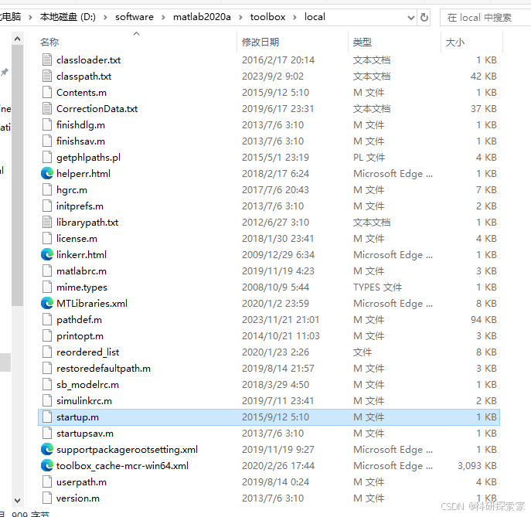
Task: Go to software folder in breadcrumb
Action: [134, 17]
